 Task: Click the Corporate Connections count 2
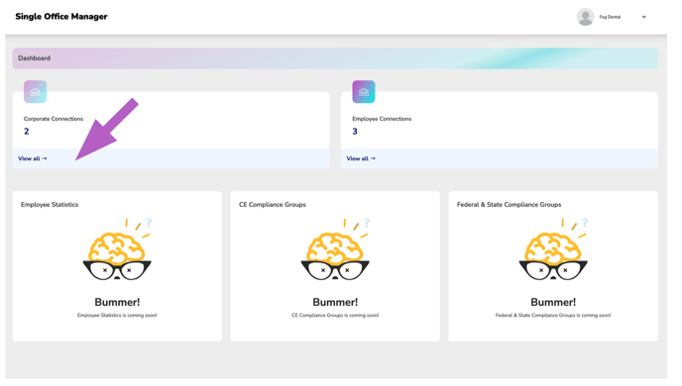[27, 131]
